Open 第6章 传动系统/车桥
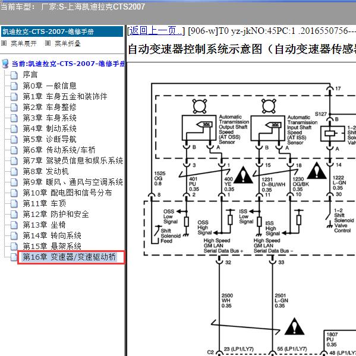This screenshot has width=356, height=356. pos(59,150)
